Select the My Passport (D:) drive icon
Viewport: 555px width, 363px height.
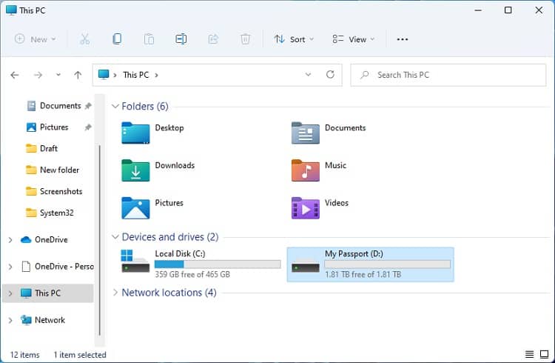[x=305, y=265]
